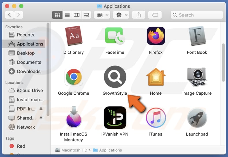Open the Dictionary app icon
The width and height of the screenshot is (228, 157).
coord(74,36)
